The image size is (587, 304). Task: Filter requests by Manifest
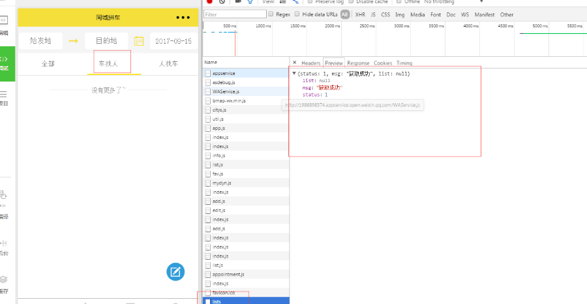pos(485,14)
